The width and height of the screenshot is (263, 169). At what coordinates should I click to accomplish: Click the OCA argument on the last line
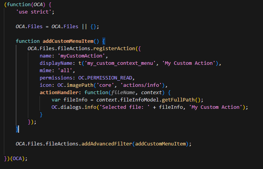click(x=18, y=159)
